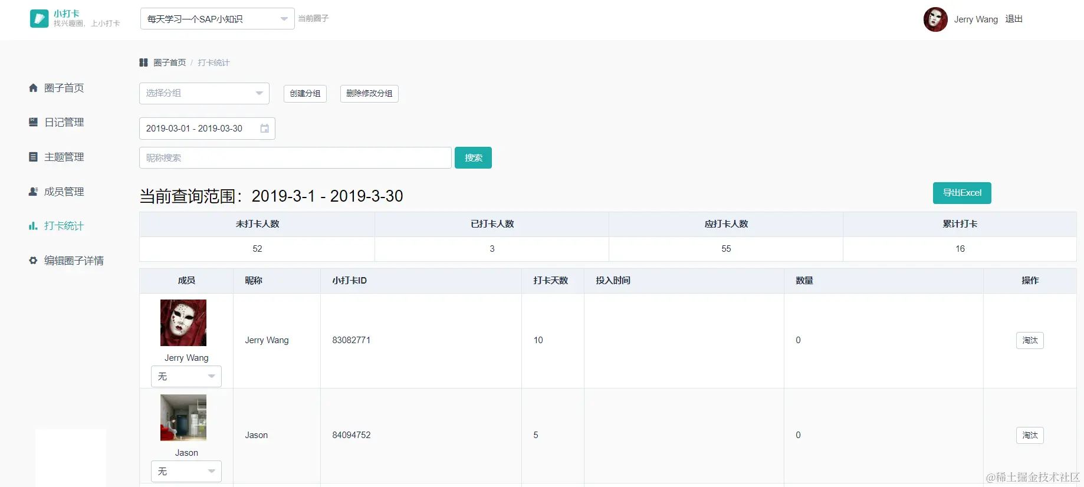Screen dimensions: 1084x487
Task: Click the breadcrumb grid icon before 圈子首页
Action: coord(143,62)
